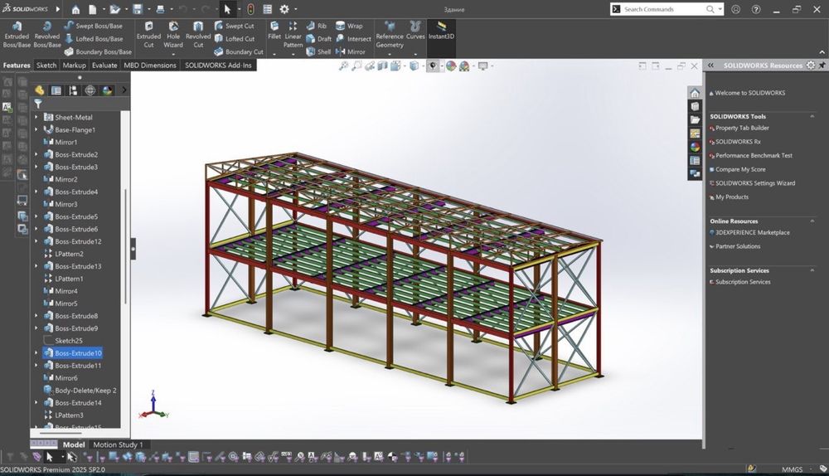Click the MMGS unit system selector
Viewport: 829px width, 476px height.
[792, 469]
